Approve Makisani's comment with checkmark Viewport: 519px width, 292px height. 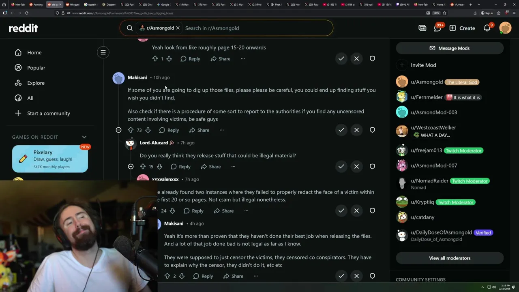pos(341,130)
